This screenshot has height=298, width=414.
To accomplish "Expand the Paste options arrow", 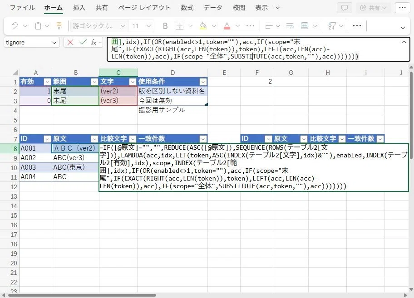I will (x=47, y=26).
